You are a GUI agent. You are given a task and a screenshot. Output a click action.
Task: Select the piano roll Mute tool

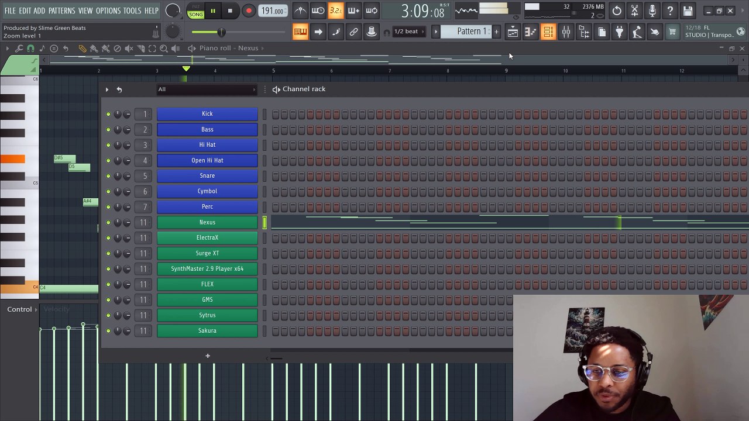tap(129, 49)
